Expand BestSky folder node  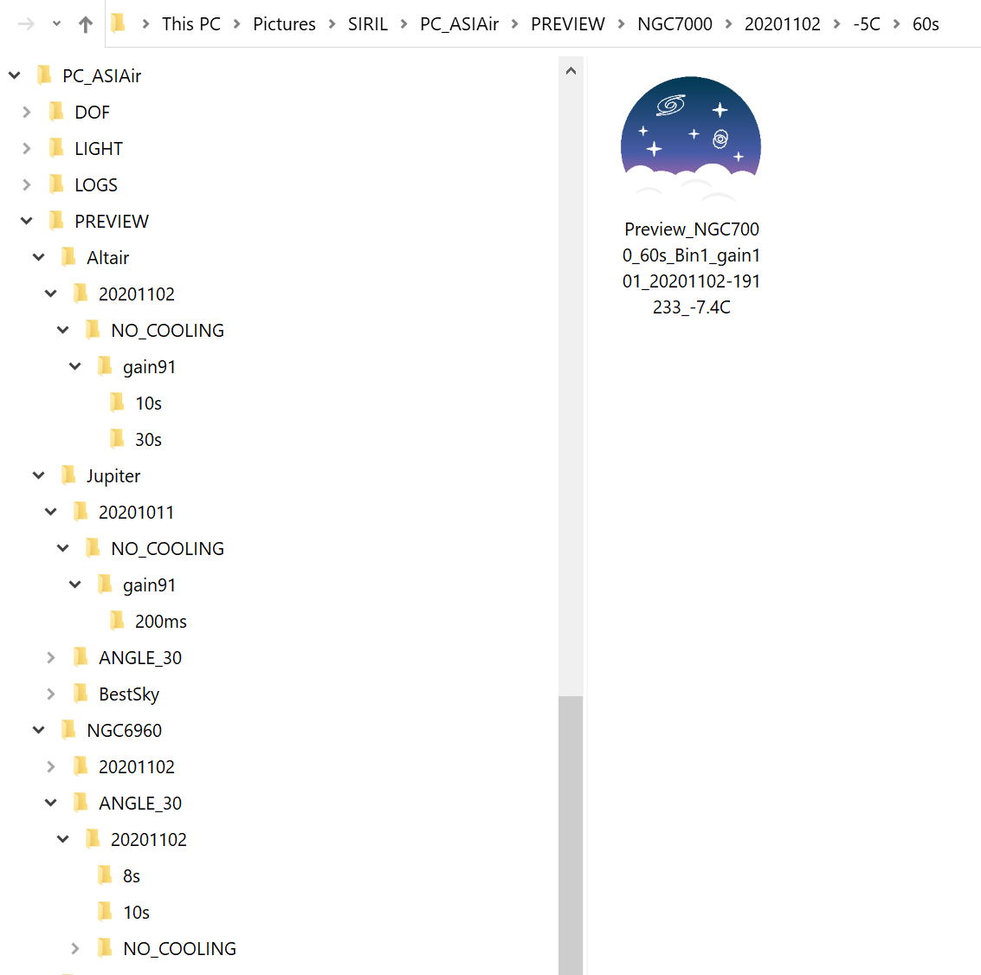(51, 694)
